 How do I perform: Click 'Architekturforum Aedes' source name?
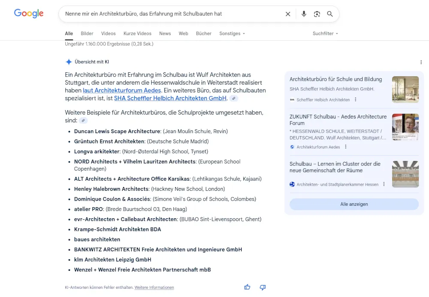coord(318,147)
